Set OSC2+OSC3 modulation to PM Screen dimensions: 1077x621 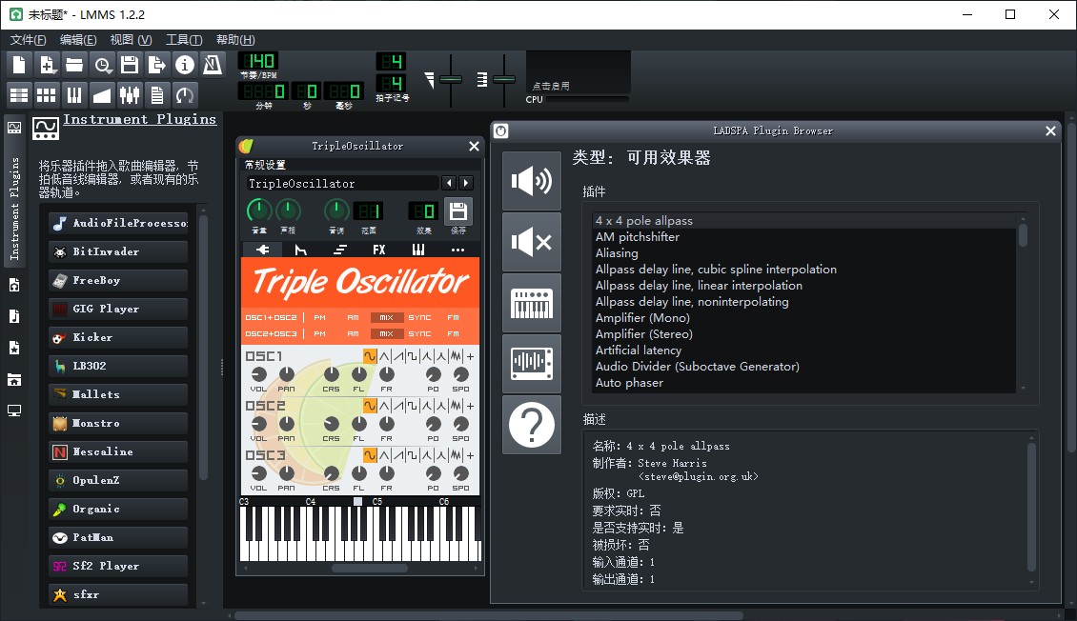319,333
